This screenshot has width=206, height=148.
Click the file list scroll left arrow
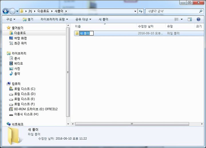pyautogui.click(x=73, y=124)
